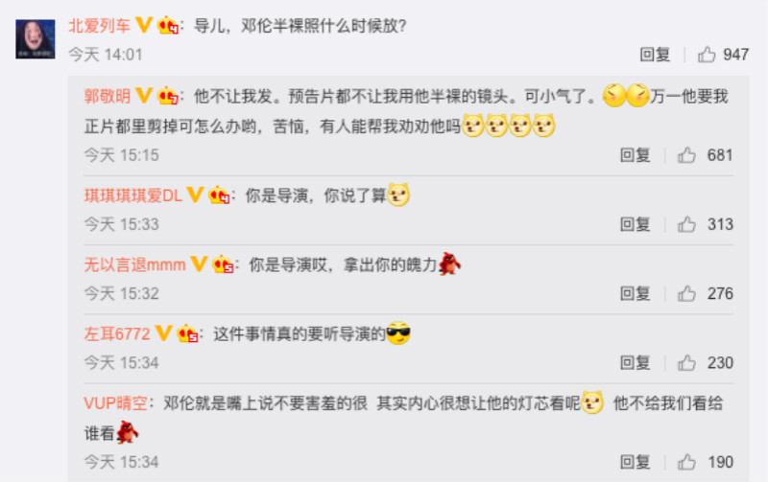Visit 琪琪琪琪爱DL's user page
The width and height of the screenshot is (768, 482).
[133, 195]
